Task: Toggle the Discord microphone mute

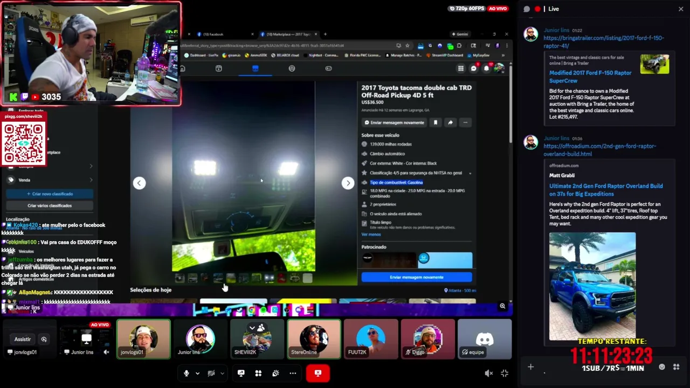Action: click(187, 373)
